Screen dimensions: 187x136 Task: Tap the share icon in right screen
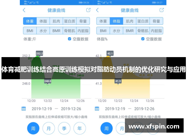162,10
